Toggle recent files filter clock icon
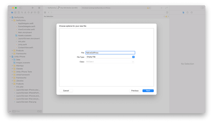 (x=38, y=111)
